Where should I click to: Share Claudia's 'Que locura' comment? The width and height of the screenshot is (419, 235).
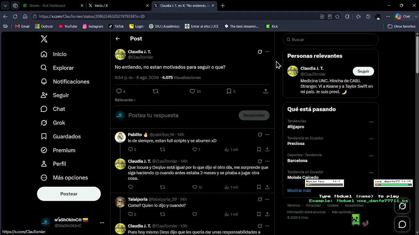click(x=267, y=187)
